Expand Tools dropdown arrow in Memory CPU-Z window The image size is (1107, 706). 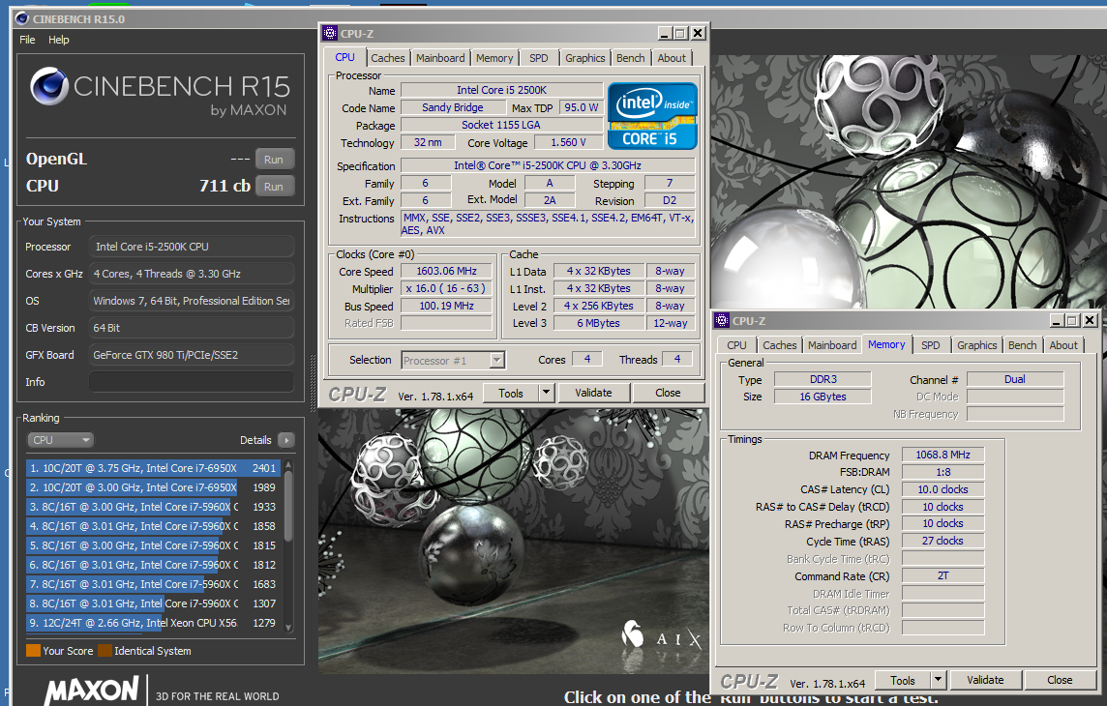938,681
